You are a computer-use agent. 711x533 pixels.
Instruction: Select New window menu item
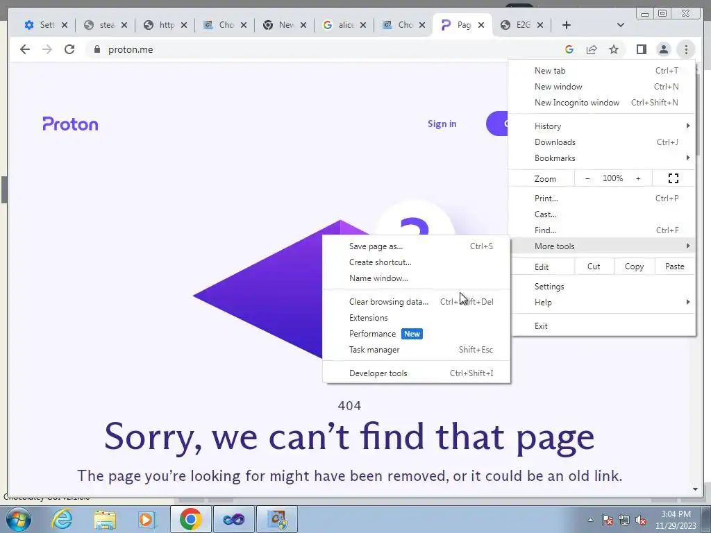(x=603, y=87)
